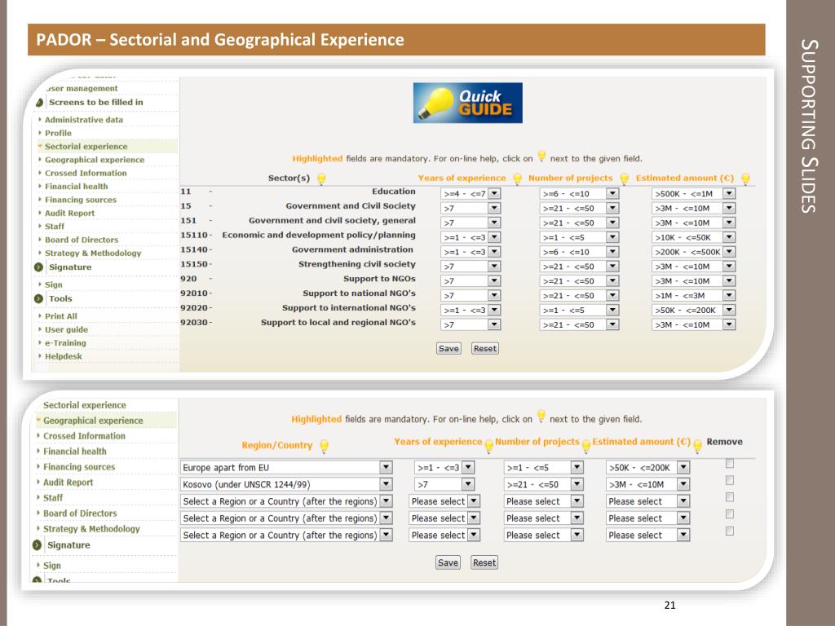Open Profile in the upper sidebar
This screenshot has height=626, width=835.
click(x=58, y=133)
